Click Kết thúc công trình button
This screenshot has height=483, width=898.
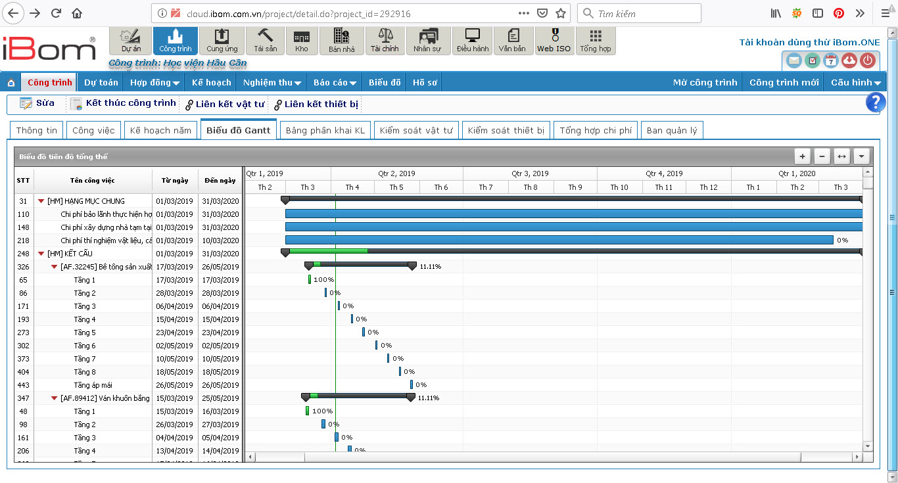click(x=124, y=103)
